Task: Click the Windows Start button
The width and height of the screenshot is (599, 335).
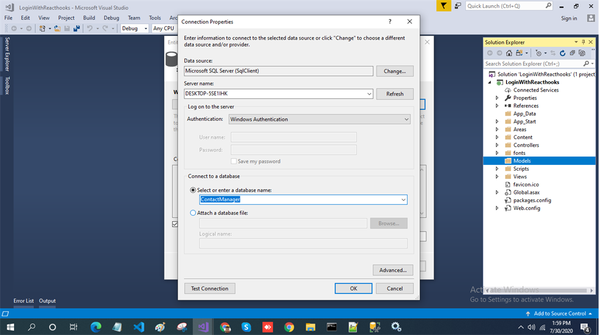Action: click(x=11, y=327)
